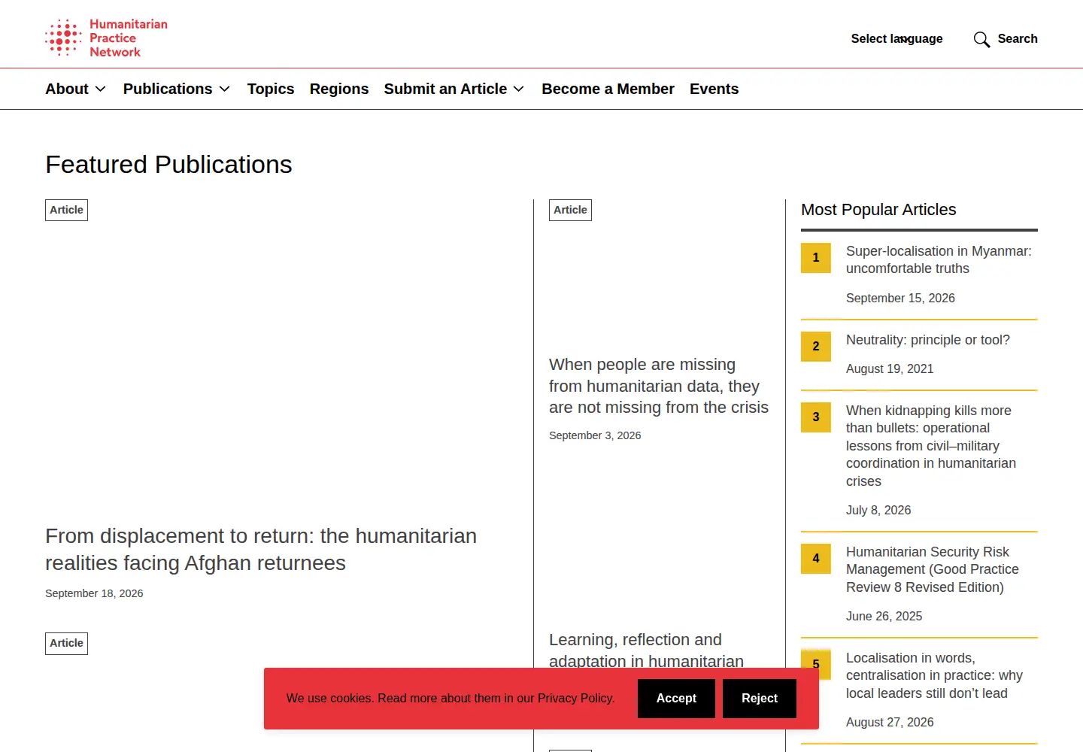Open the Events page
The width and height of the screenshot is (1083, 752).
pos(714,89)
